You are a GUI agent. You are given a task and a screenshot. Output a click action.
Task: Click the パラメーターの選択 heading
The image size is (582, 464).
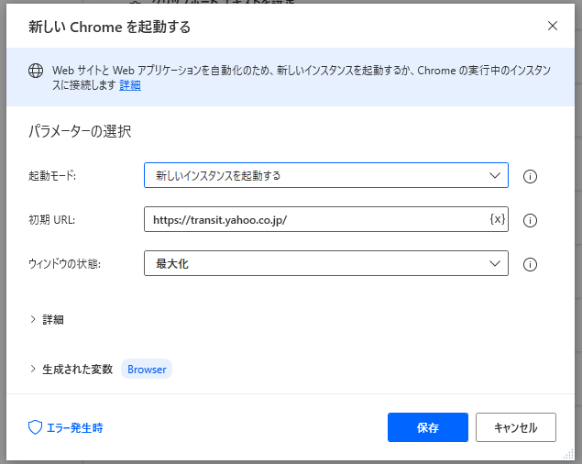tap(80, 131)
